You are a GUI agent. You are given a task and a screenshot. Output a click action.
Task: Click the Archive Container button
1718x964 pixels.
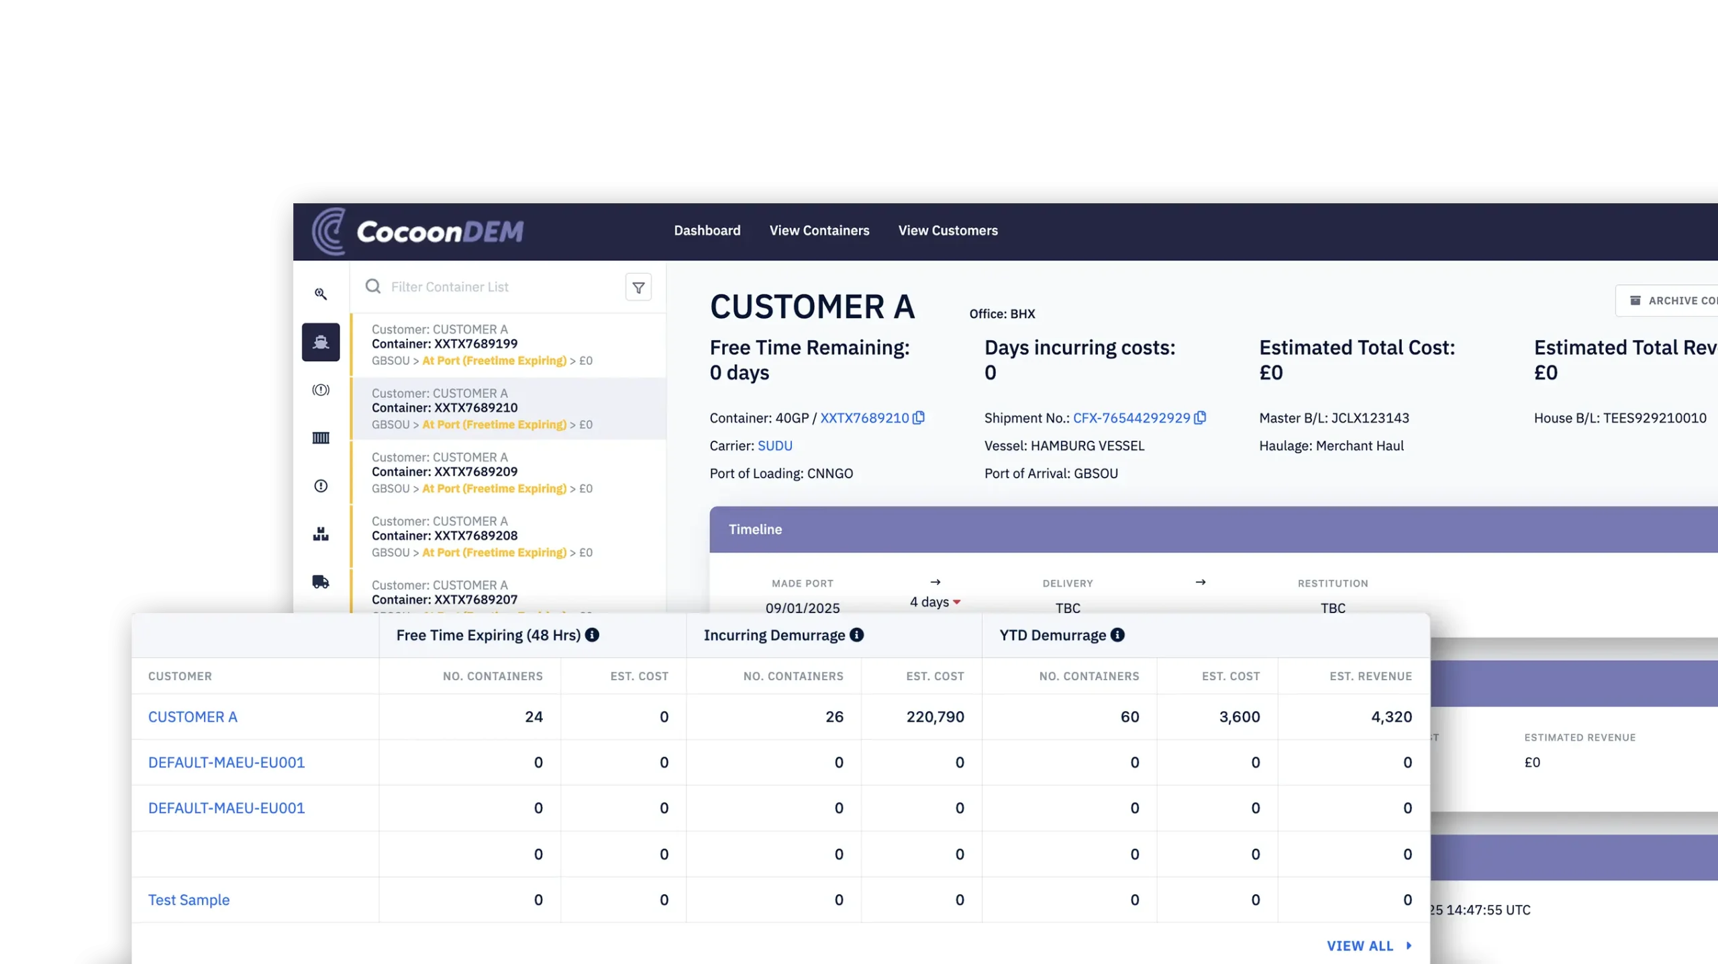pyautogui.click(x=1667, y=301)
